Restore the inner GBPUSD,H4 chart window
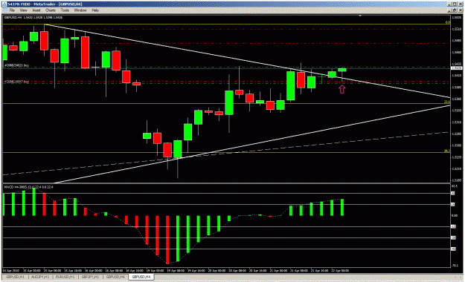The height and width of the screenshot is (282, 465). click(x=455, y=10)
